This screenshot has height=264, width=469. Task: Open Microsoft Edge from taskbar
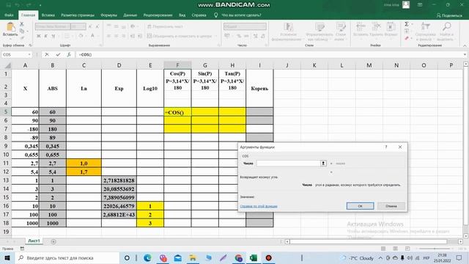click(x=147, y=257)
